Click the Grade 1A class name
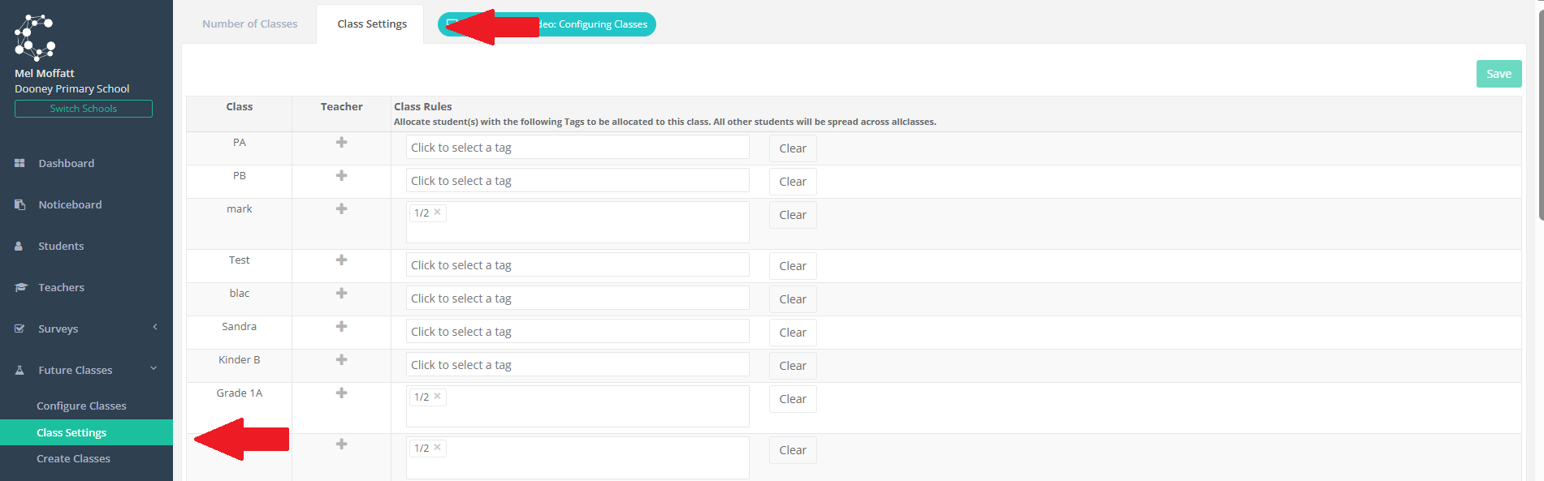The width and height of the screenshot is (1544, 481). (x=240, y=393)
